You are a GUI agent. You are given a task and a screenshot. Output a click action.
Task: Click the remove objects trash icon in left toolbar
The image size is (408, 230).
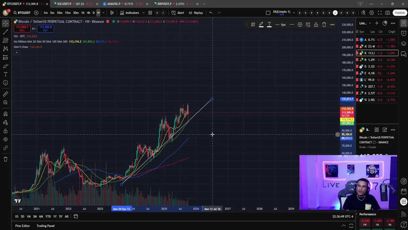(x=5, y=159)
